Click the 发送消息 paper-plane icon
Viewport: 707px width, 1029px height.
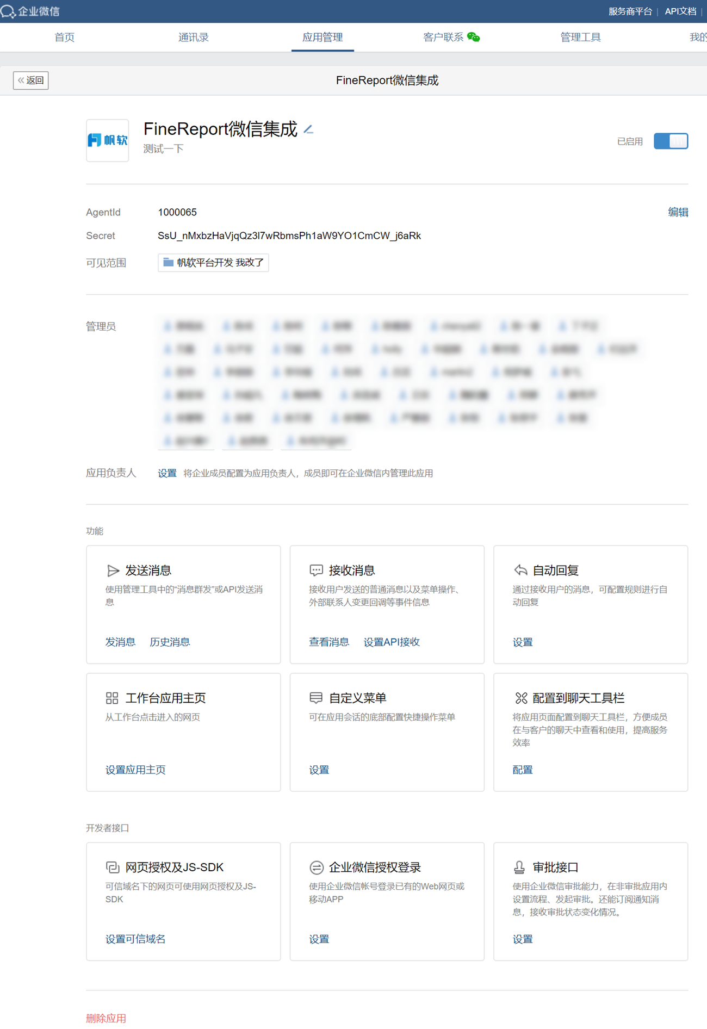coord(113,571)
